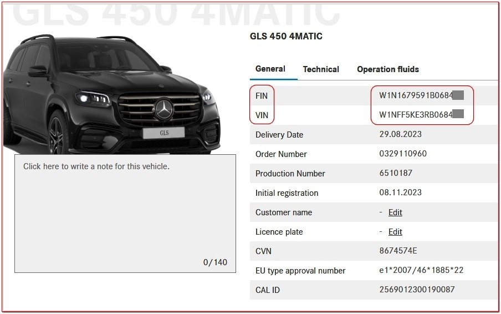Click the black GLS vehicle image
This screenshot has height=314, width=501.
tap(112, 94)
